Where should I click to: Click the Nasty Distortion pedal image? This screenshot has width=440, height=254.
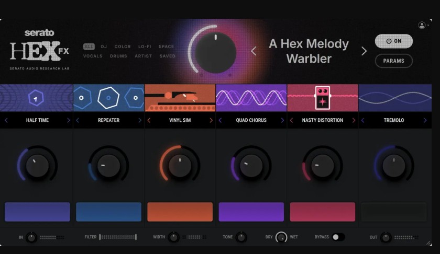click(x=323, y=98)
